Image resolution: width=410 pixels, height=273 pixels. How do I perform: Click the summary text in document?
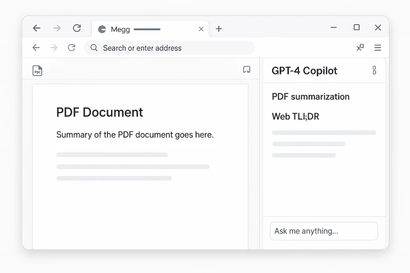[x=135, y=135]
